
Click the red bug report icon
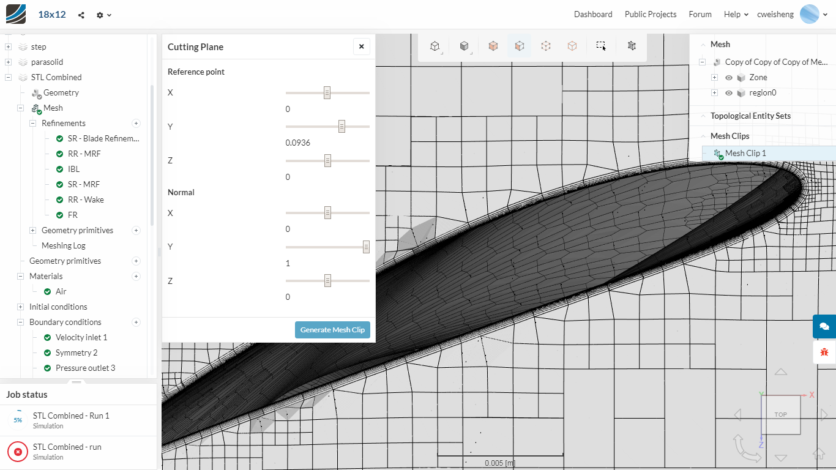point(824,352)
